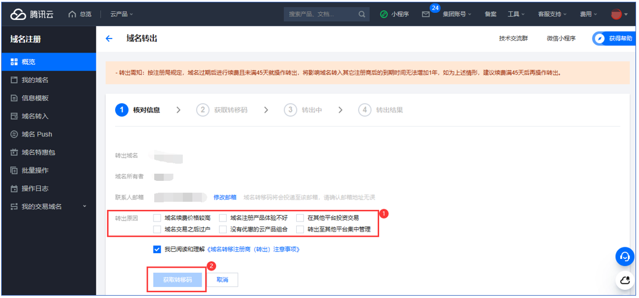Click the top search input field
The height and width of the screenshot is (298, 639).
pos(321,14)
